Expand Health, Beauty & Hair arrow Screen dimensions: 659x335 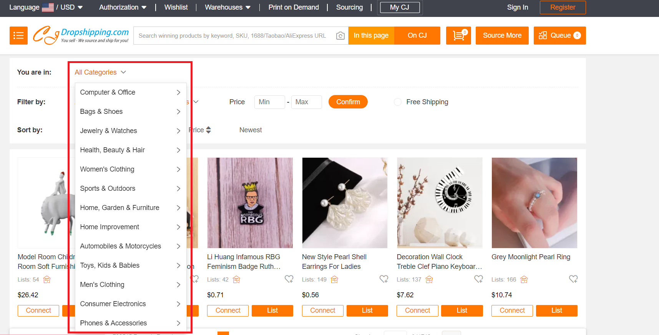click(x=178, y=150)
